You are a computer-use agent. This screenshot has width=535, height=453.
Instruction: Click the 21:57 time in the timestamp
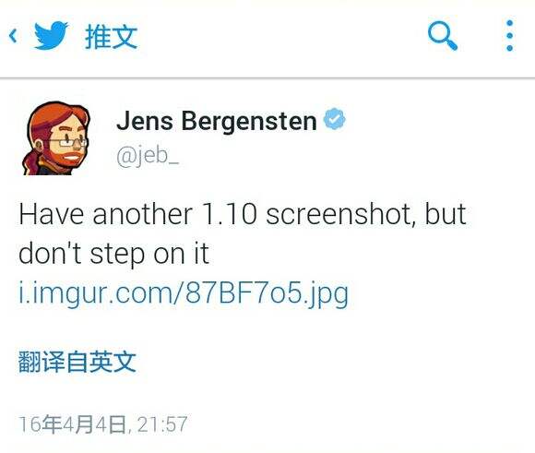click(162, 424)
